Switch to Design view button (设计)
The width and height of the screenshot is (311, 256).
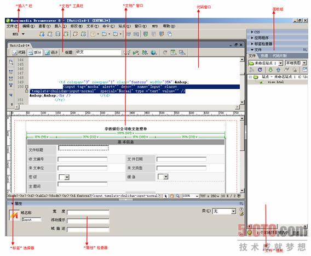(51, 53)
